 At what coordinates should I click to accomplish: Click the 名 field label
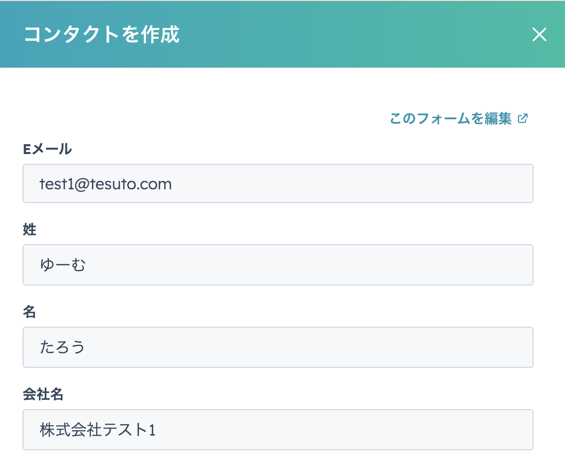pyautogui.click(x=29, y=312)
